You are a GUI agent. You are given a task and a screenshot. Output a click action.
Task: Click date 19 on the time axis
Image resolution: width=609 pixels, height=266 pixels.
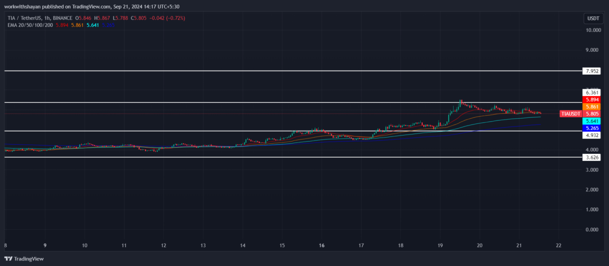pos(440,245)
